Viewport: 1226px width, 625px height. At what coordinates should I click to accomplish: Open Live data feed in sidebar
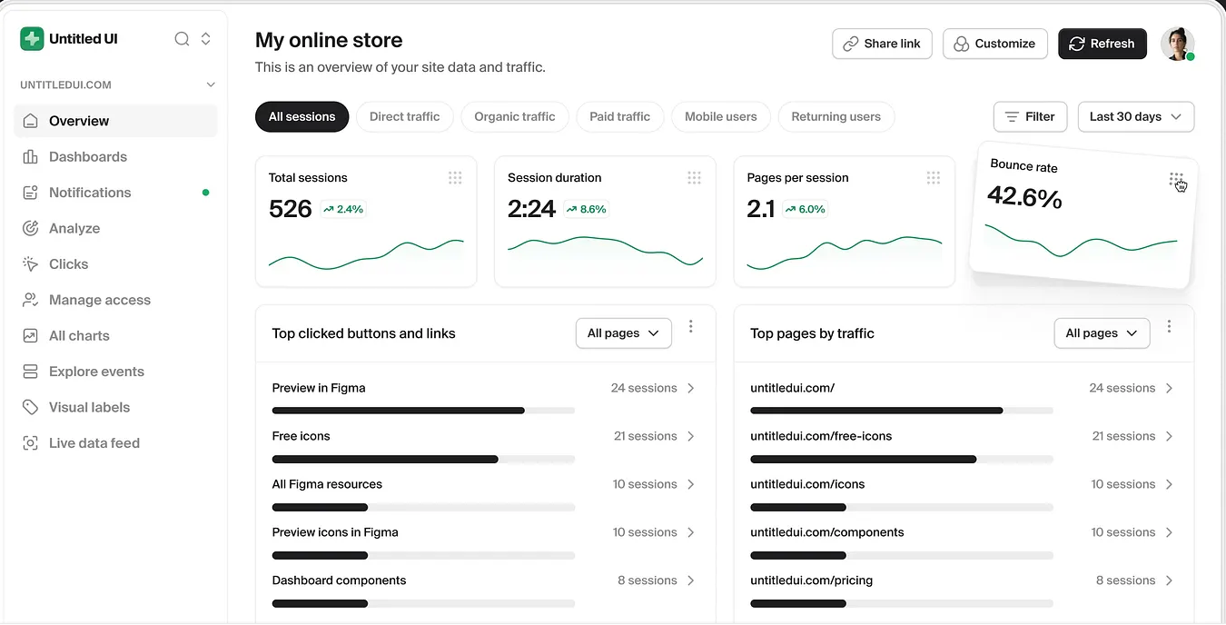click(94, 443)
